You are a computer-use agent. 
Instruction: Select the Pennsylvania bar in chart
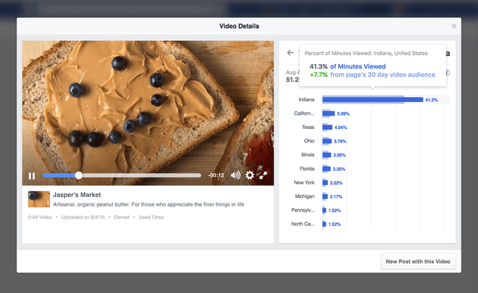[324, 210]
